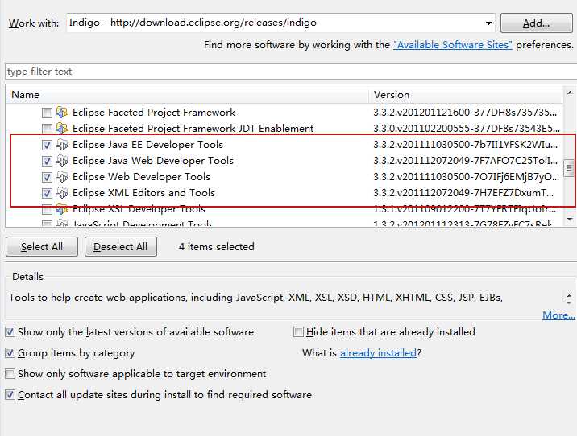The height and width of the screenshot is (436, 577).
Task: Click version 3.3.2.v201112072049-7F7AFO7C25ToiI cell
Action: coord(466,161)
